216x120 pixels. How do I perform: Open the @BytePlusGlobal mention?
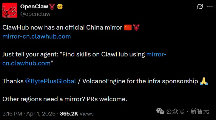tap(50, 81)
